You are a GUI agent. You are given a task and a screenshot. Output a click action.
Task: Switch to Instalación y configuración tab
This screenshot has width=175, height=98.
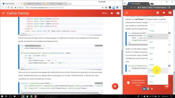pyautogui.click(x=34, y=4)
